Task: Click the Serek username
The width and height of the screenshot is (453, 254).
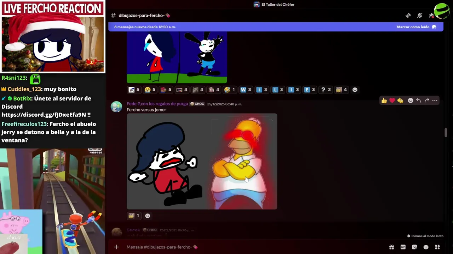Action: click(133, 230)
